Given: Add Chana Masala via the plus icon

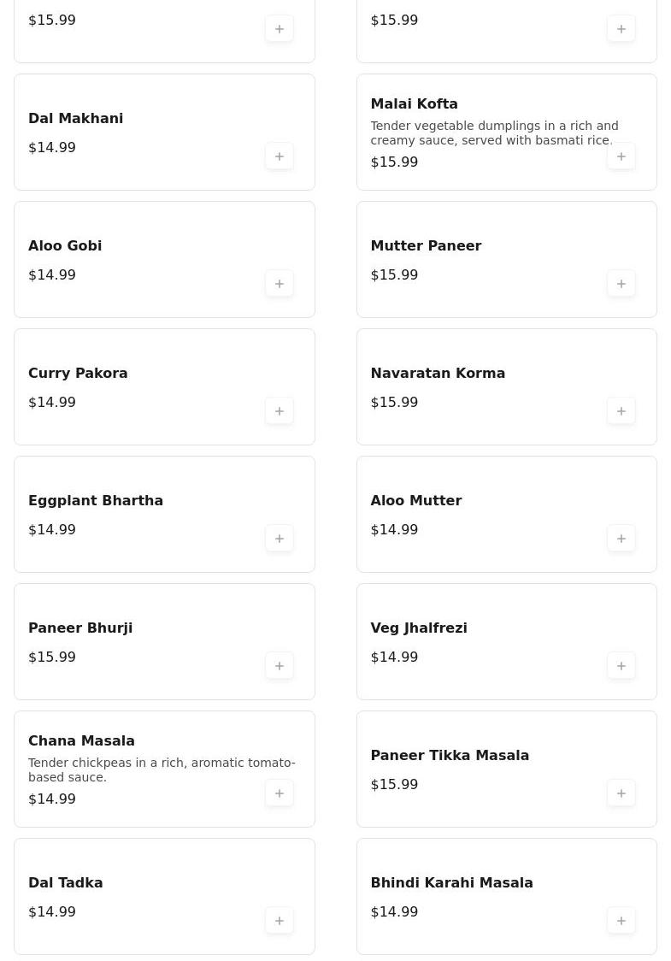Looking at the screenshot, I should click(x=280, y=793).
